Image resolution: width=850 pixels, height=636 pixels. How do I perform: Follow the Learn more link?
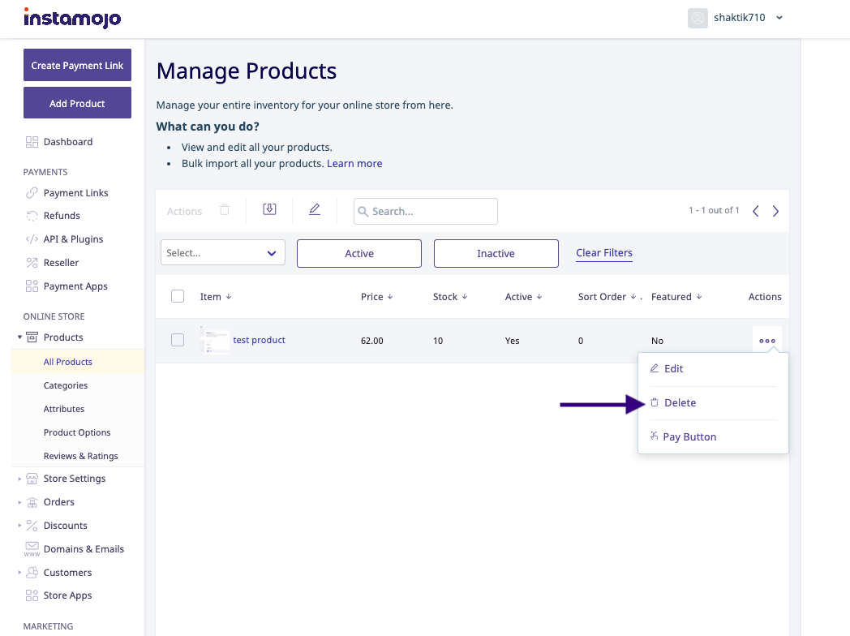point(354,163)
